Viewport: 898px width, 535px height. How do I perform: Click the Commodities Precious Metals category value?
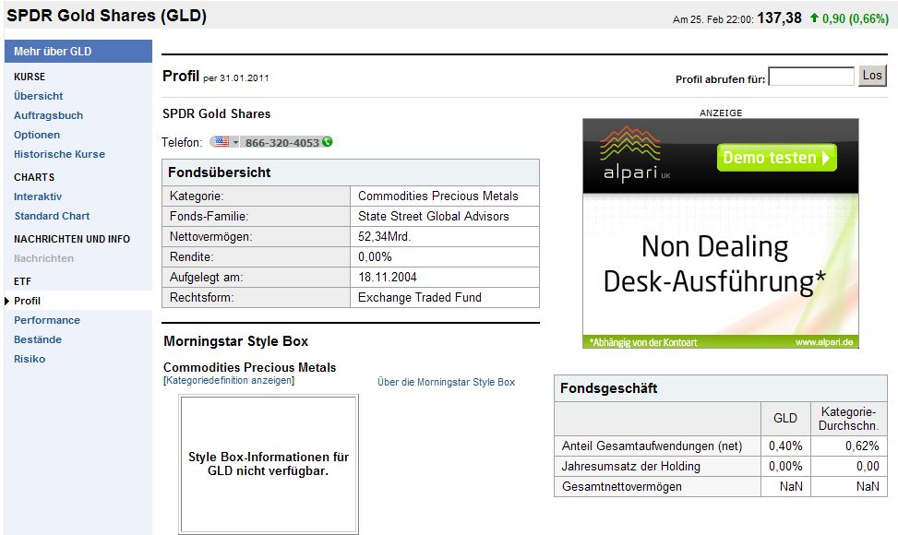(438, 196)
